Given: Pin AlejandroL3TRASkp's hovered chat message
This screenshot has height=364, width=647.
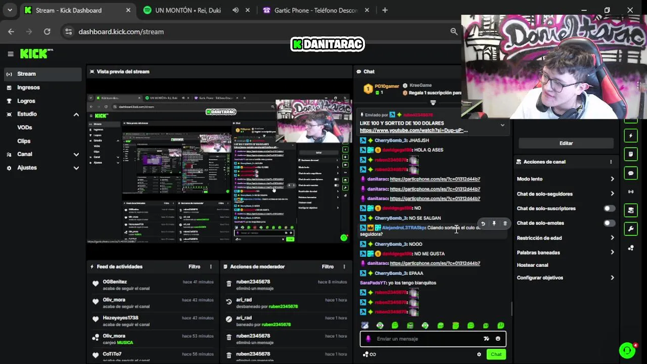Looking at the screenshot, I should coord(494,223).
